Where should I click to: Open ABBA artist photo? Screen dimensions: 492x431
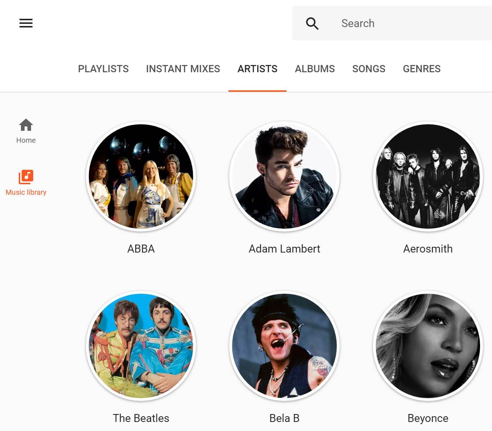coord(141,176)
